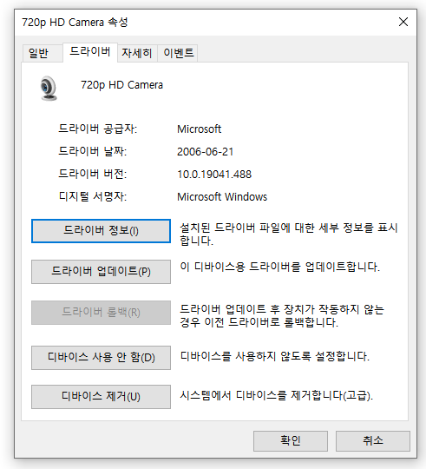Disable device with 디바이스 사용 안 함(D)

pyautogui.click(x=101, y=358)
